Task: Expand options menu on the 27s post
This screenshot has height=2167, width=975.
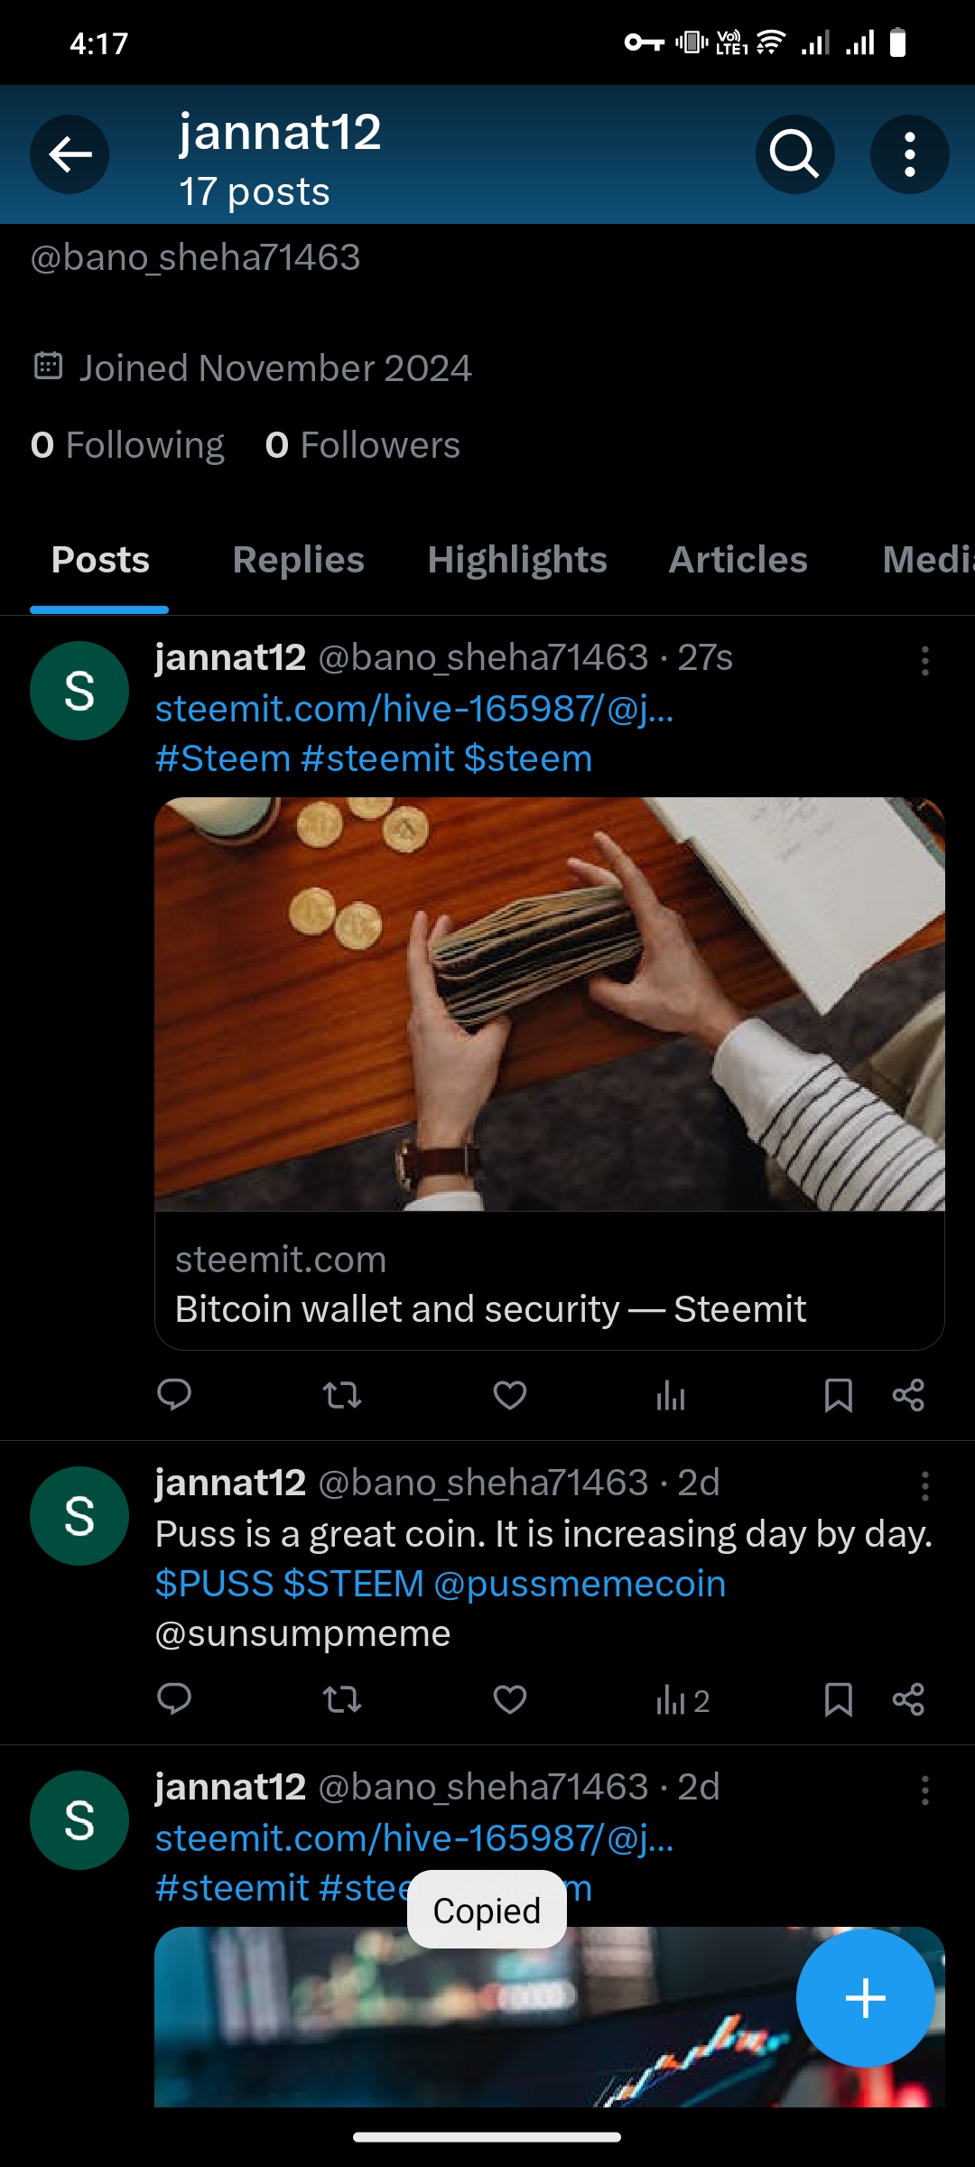Action: click(x=924, y=661)
